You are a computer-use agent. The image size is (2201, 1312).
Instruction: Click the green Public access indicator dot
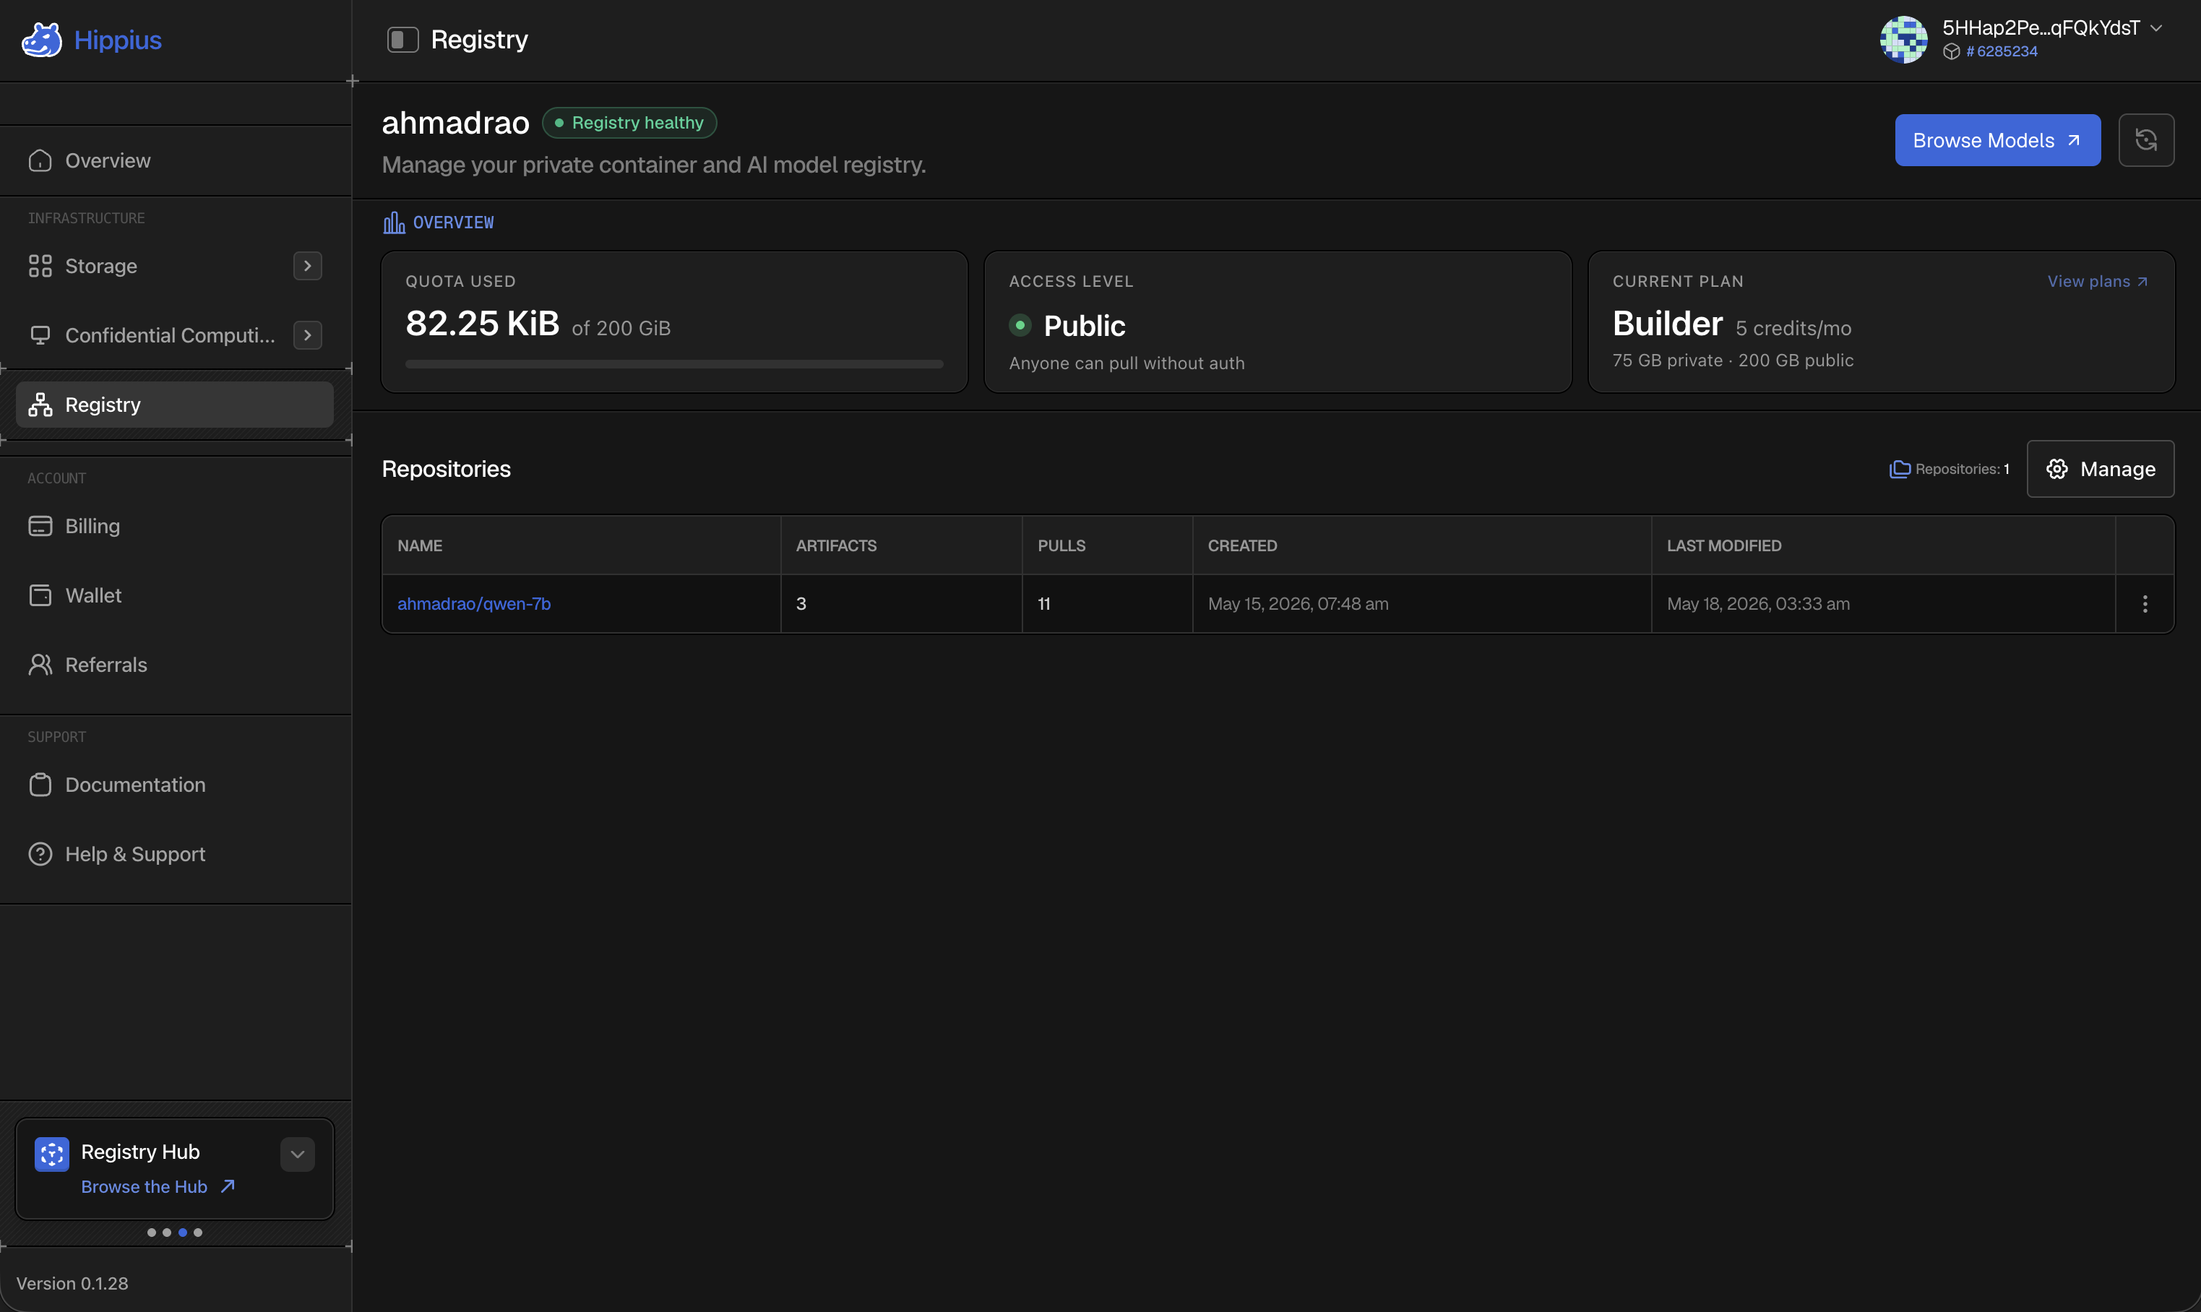[1020, 325]
